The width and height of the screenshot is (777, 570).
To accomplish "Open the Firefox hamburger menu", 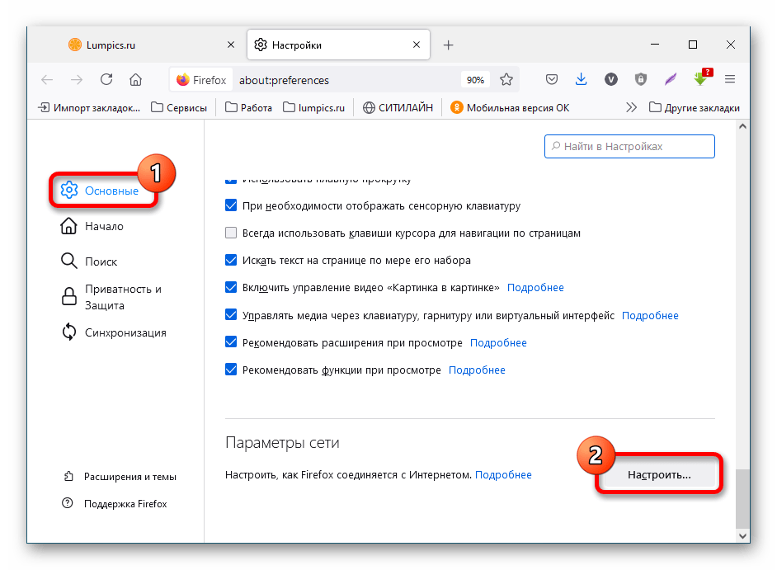I will [x=730, y=79].
